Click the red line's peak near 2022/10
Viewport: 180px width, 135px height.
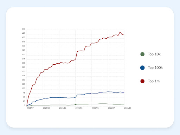(x=120, y=32)
